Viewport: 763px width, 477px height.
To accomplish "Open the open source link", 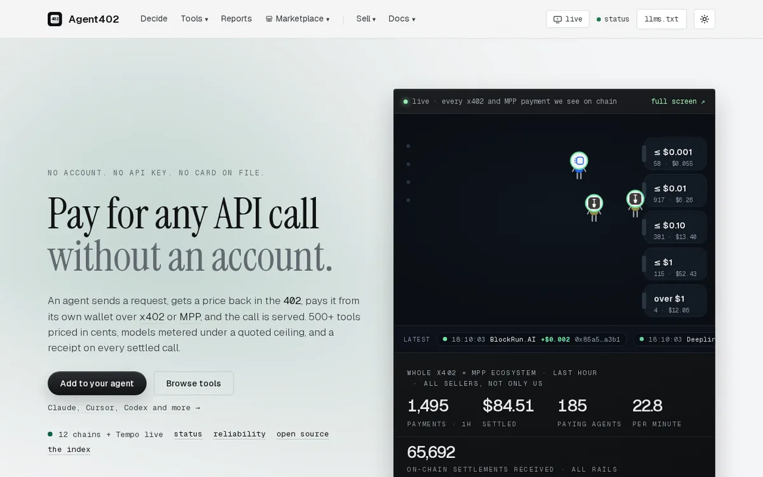I will pyautogui.click(x=303, y=434).
